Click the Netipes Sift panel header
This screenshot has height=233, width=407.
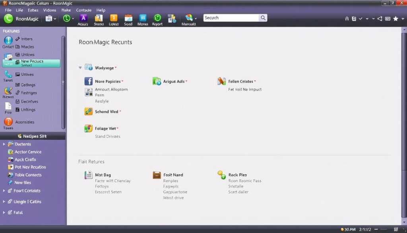33,136
